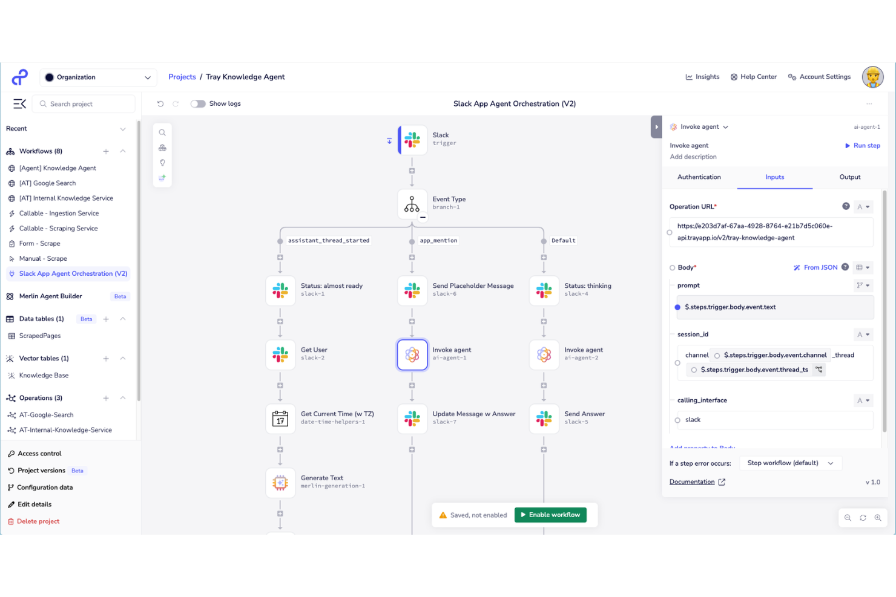Open Account Settings from the top bar
896x597 pixels.
tap(819, 77)
